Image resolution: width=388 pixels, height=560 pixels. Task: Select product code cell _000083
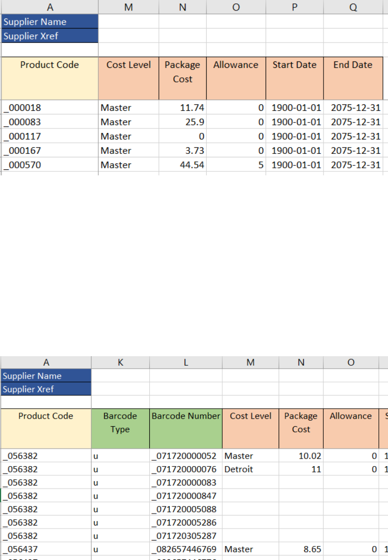pos(49,122)
